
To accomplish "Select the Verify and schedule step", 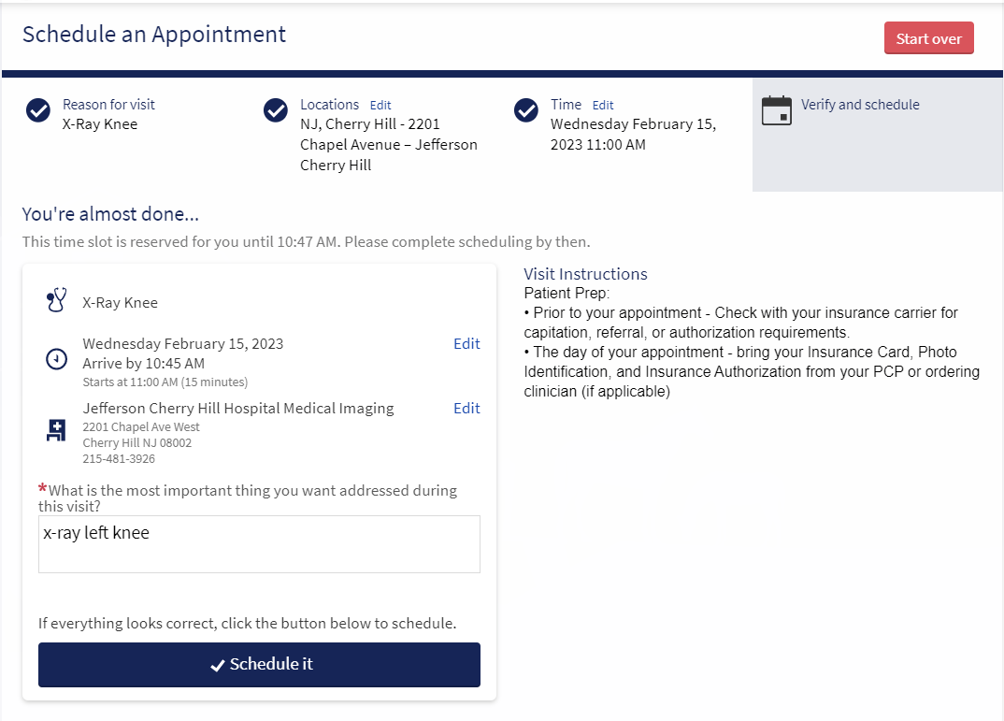I will click(860, 105).
